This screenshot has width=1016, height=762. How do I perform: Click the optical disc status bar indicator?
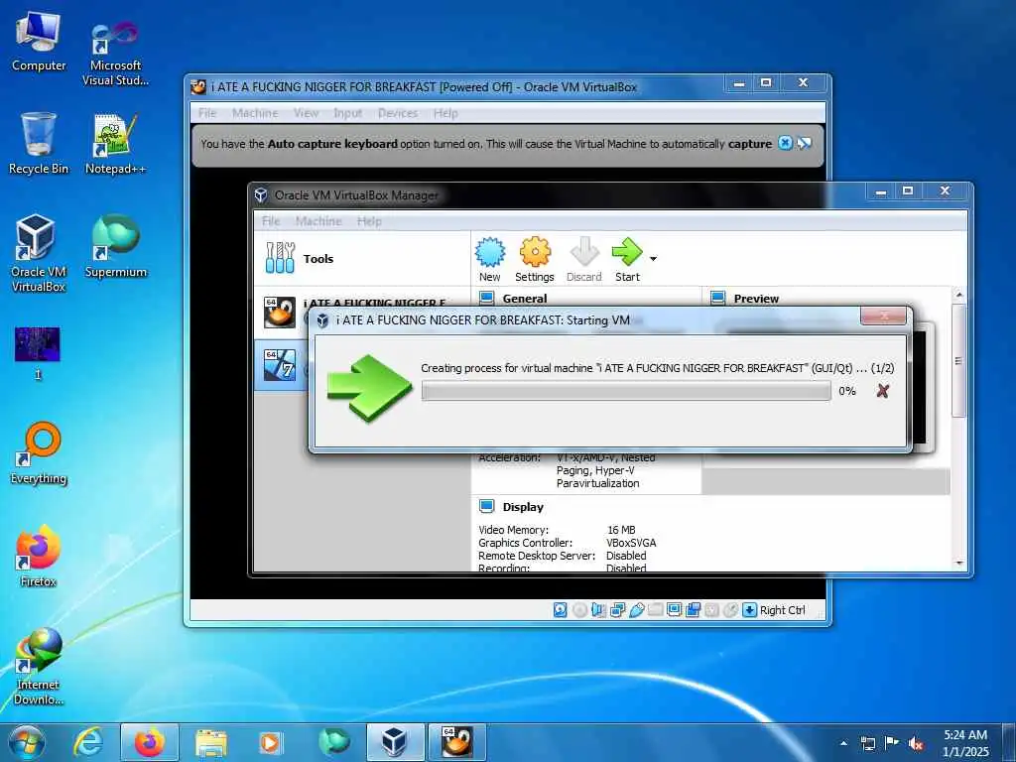(x=579, y=610)
